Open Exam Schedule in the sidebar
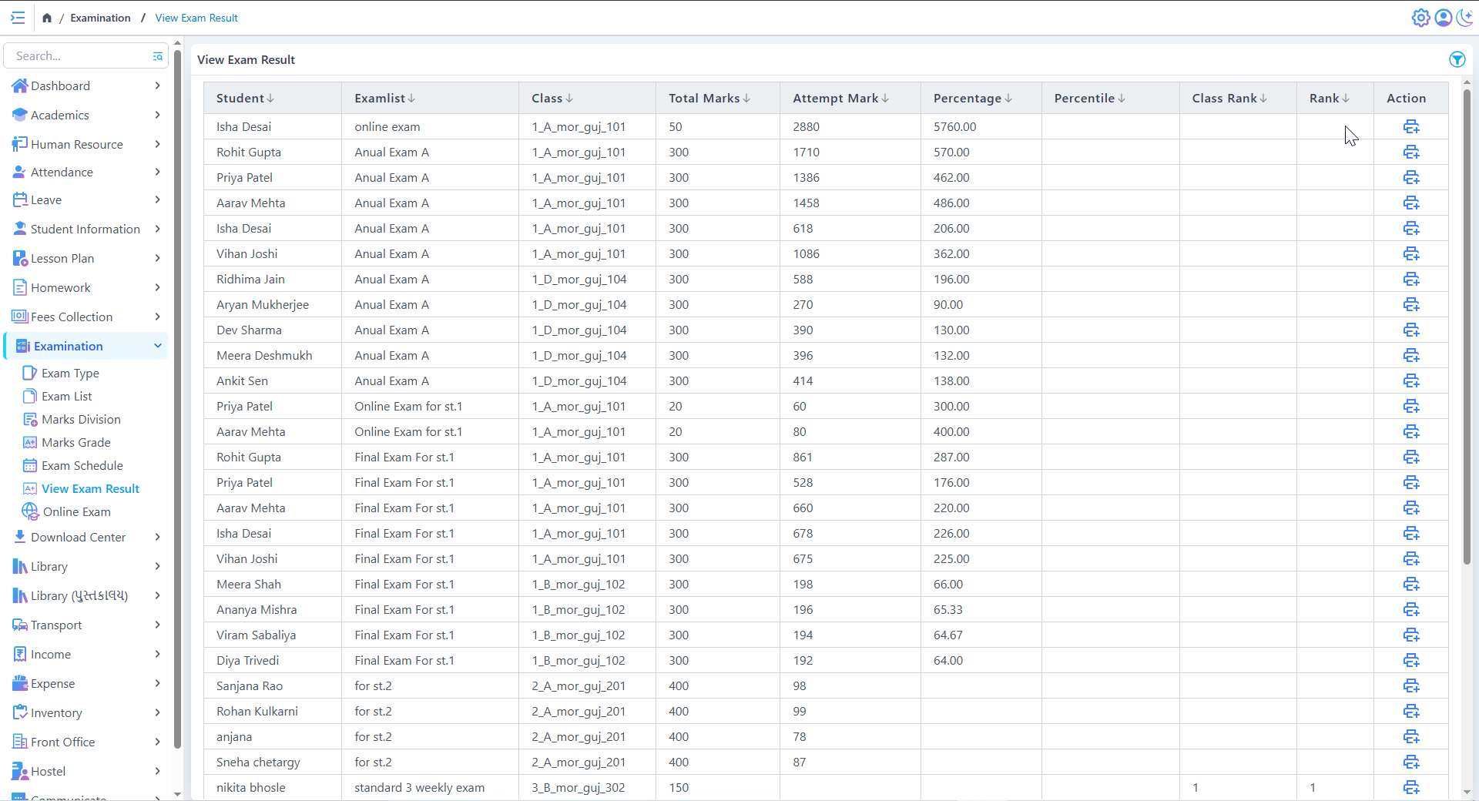This screenshot has height=801, width=1479. (82, 466)
